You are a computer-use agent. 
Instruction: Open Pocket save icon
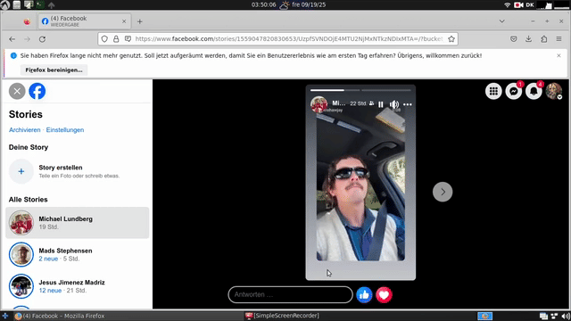514,39
